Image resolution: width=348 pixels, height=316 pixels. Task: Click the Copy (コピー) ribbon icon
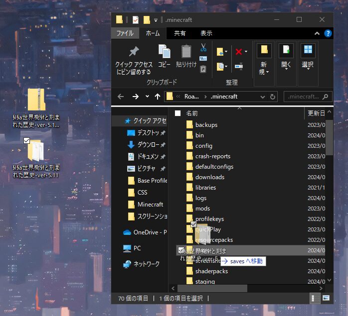point(164,51)
